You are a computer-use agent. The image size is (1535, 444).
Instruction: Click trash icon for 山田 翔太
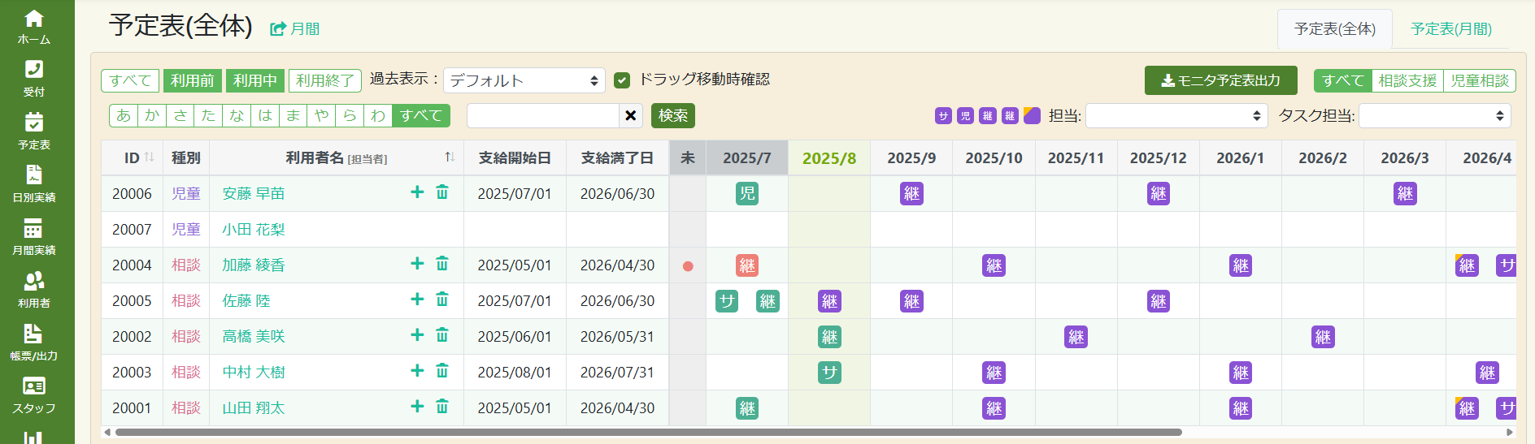point(442,407)
